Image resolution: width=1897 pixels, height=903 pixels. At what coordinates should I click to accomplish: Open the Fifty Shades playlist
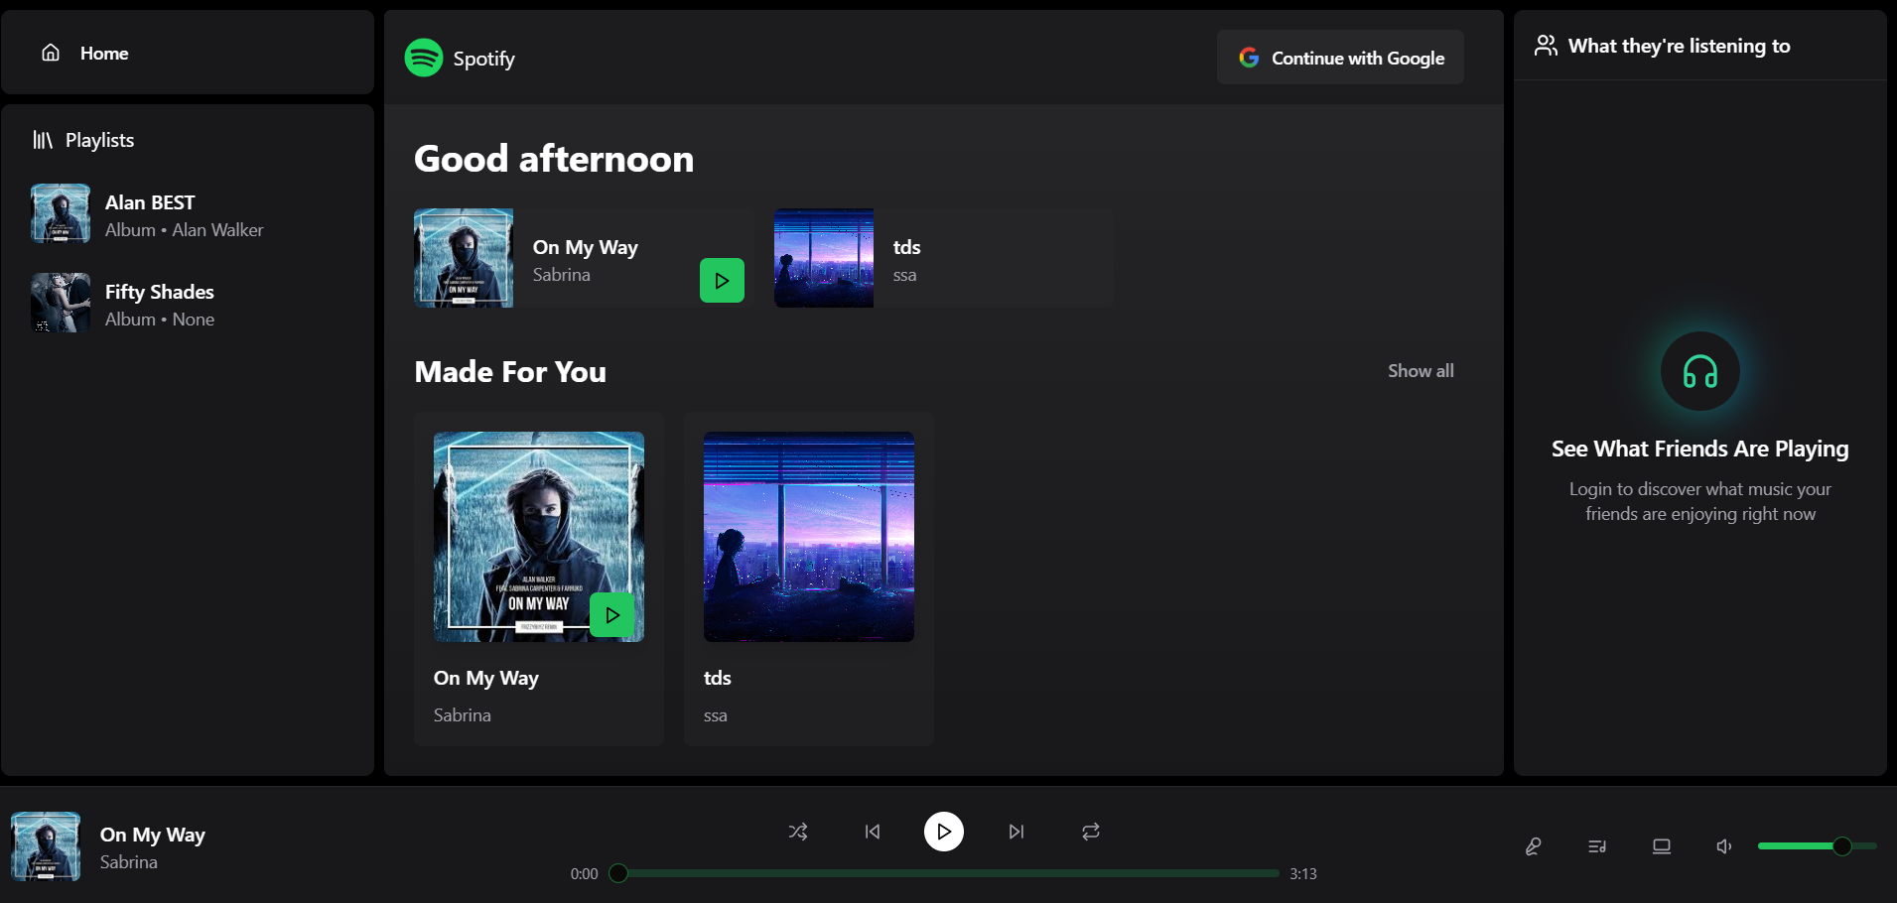[188, 304]
